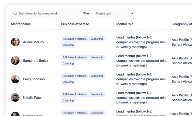Click the search magnifier icon
Viewport: 192px width, 116px height.
pyautogui.click(x=15, y=13)
